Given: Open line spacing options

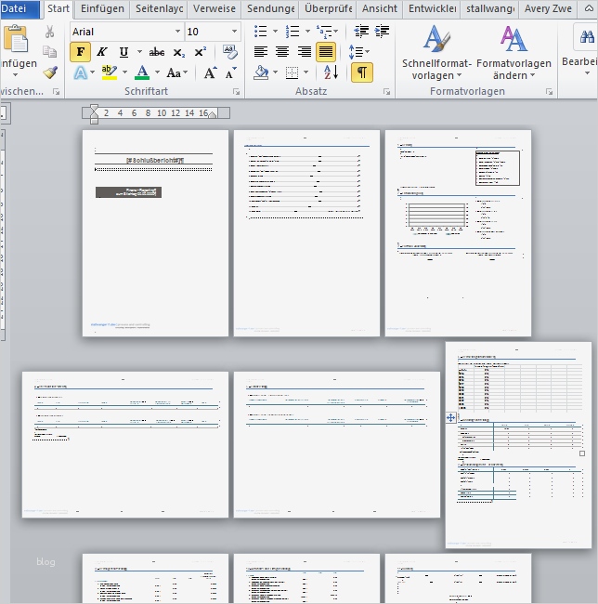Looking at the screenshot, I should tap(358, 52).
